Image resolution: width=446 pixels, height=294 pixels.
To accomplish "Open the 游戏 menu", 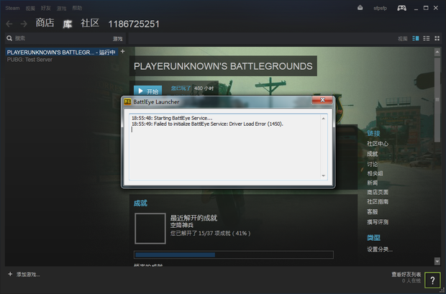I will pos(61,8).
